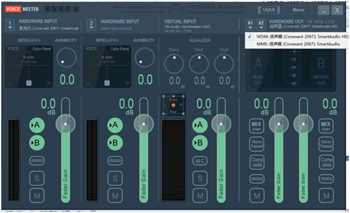Expand the A2 hardware output selector
This screenshot has width=350, height=213.
tap(261, 24)
